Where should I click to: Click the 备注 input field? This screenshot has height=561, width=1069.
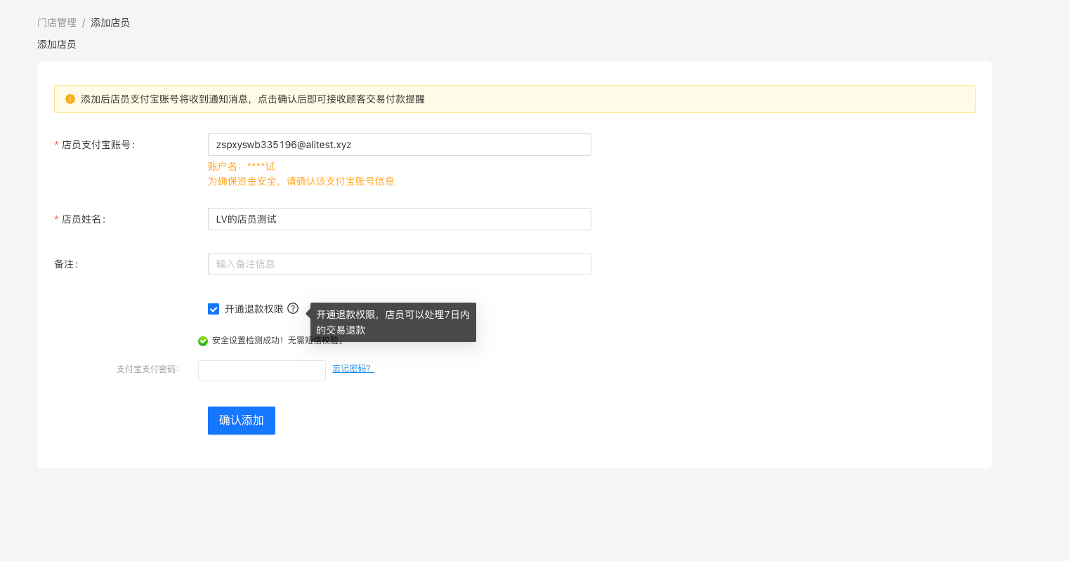400,264
